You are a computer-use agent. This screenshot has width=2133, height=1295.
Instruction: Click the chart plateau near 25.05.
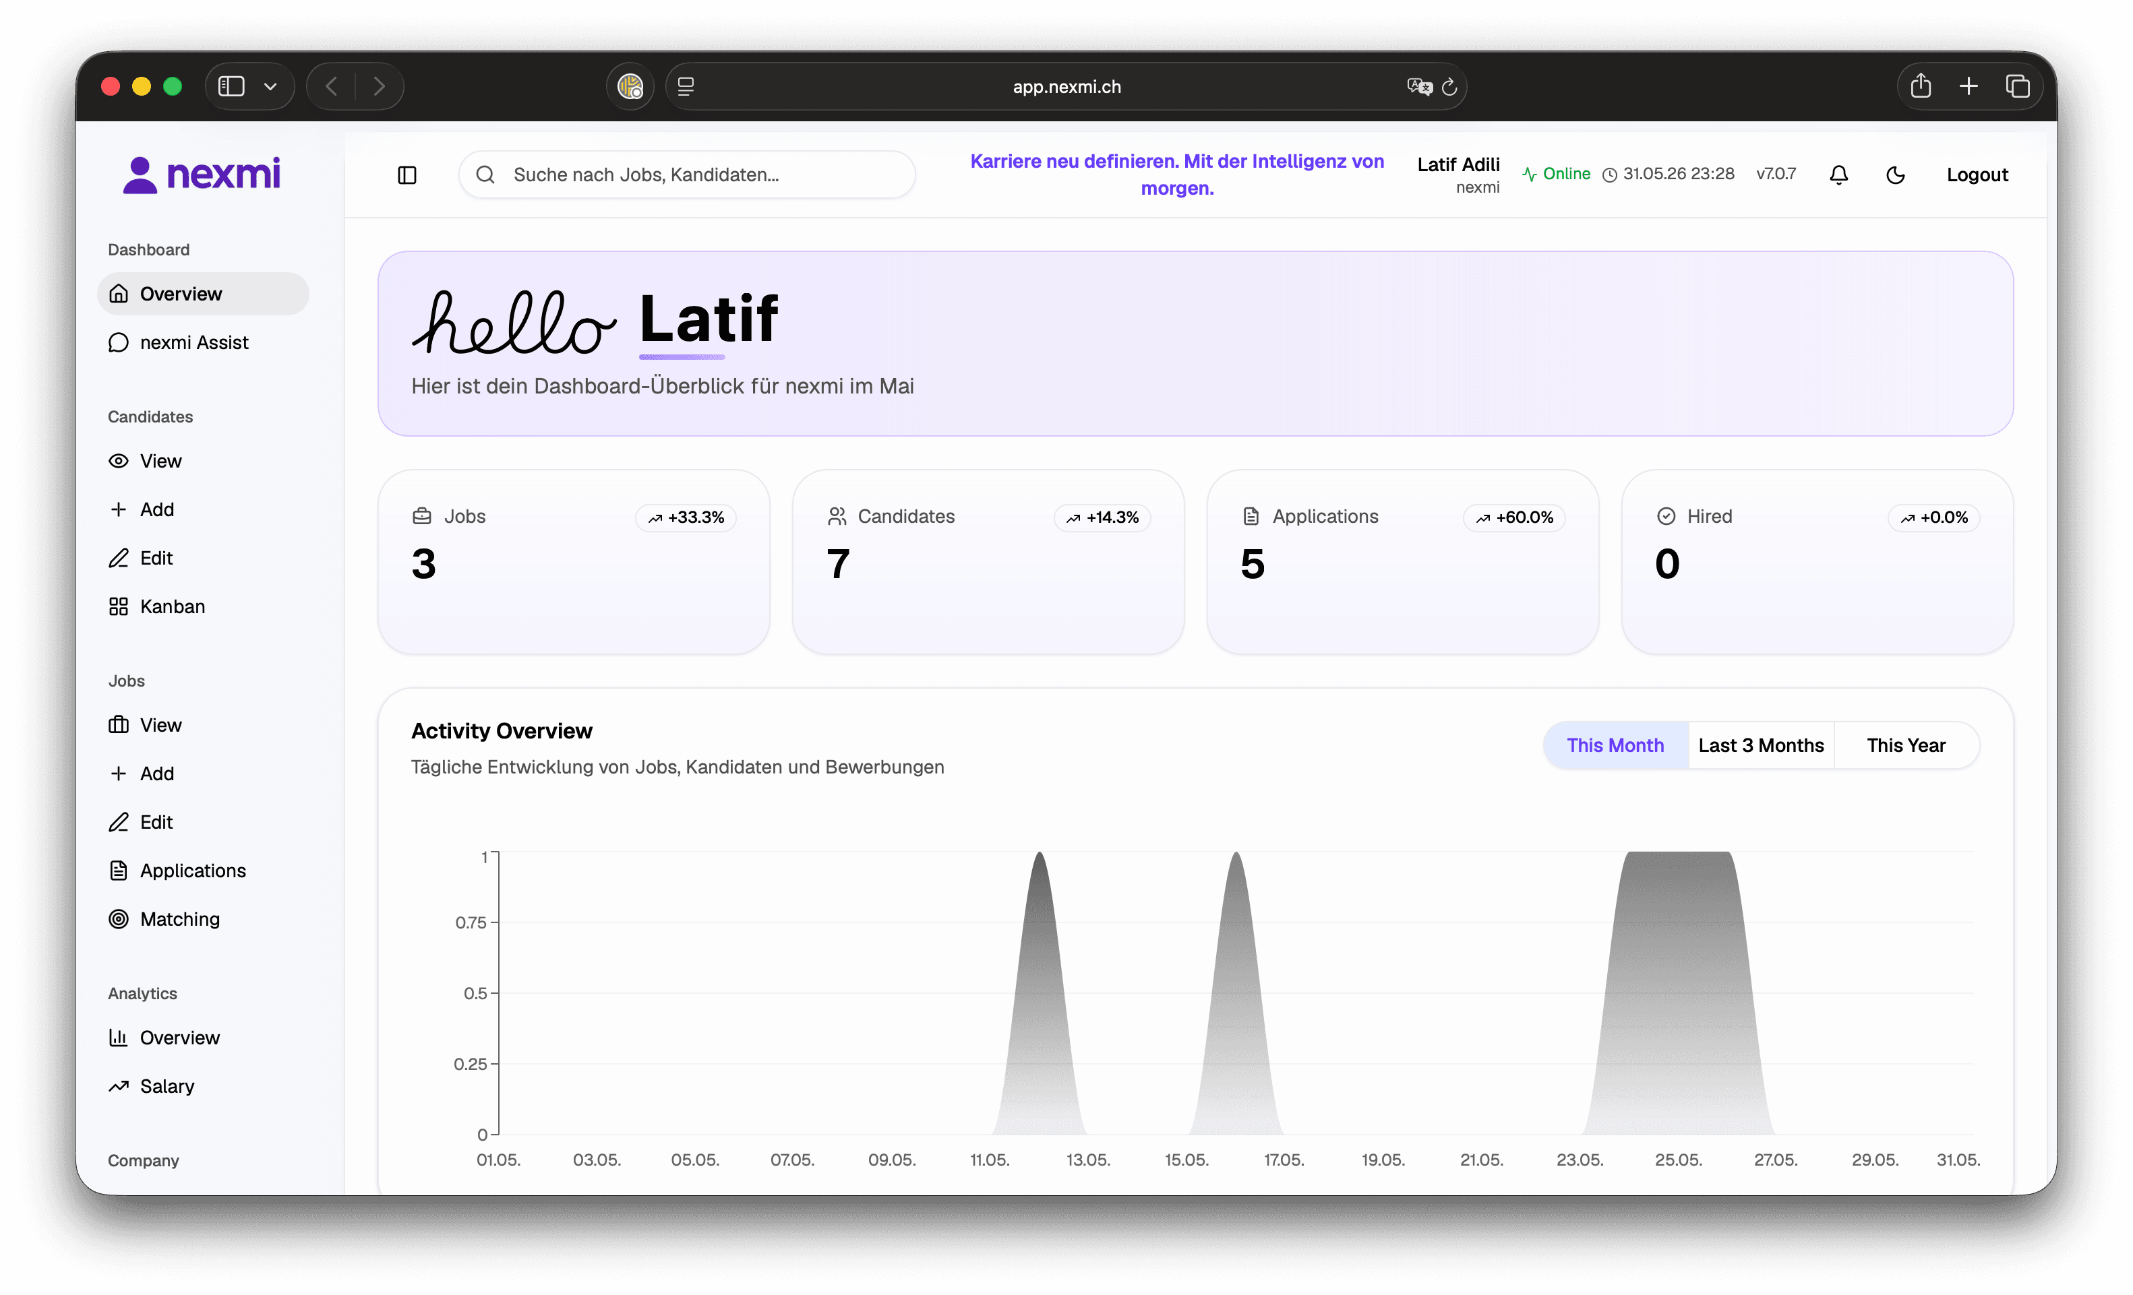[1679, 994]
